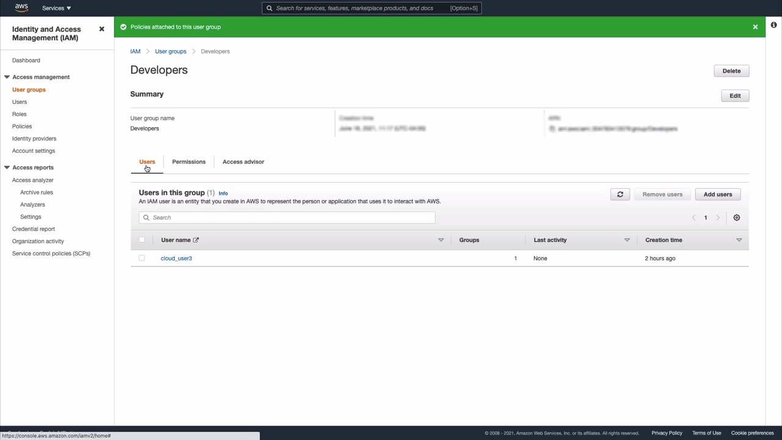Open Account settings

tap(34, 151)
